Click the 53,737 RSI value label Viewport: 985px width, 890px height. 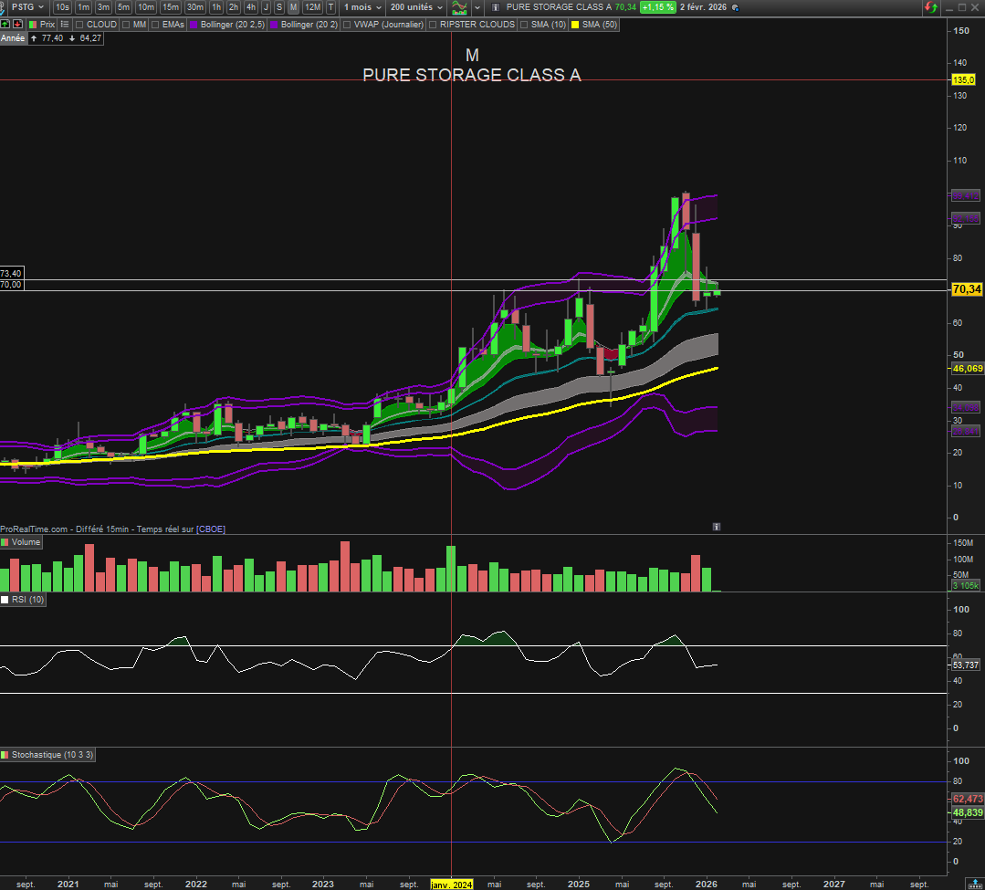(x=966, y=665)
